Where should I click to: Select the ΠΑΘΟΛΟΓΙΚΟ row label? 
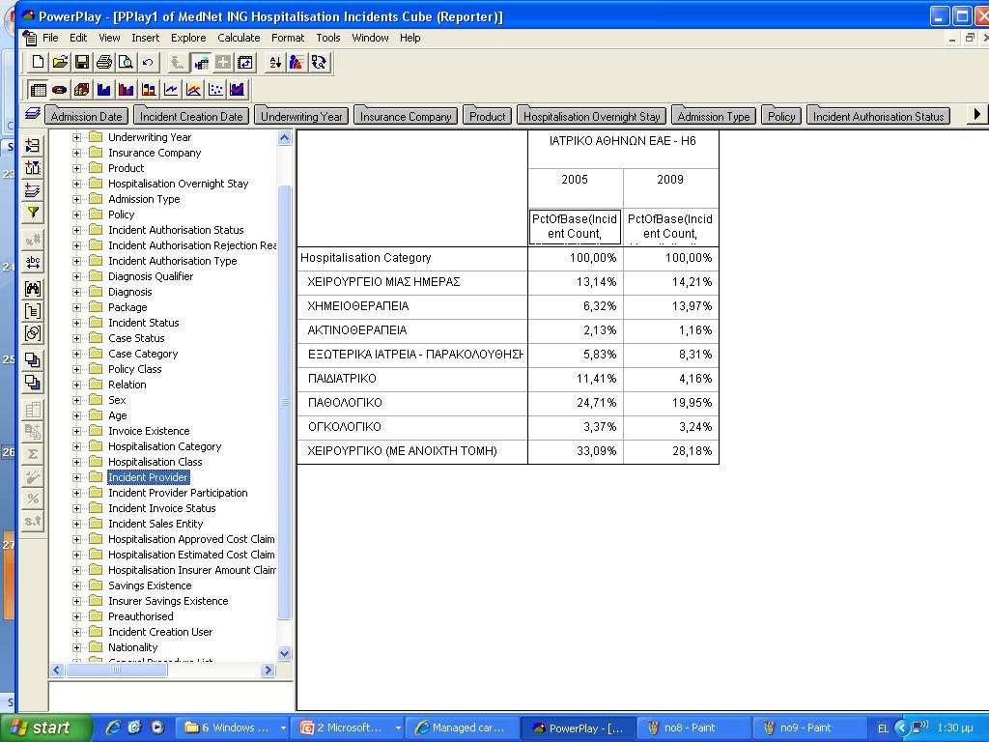[x=411, y=403]
